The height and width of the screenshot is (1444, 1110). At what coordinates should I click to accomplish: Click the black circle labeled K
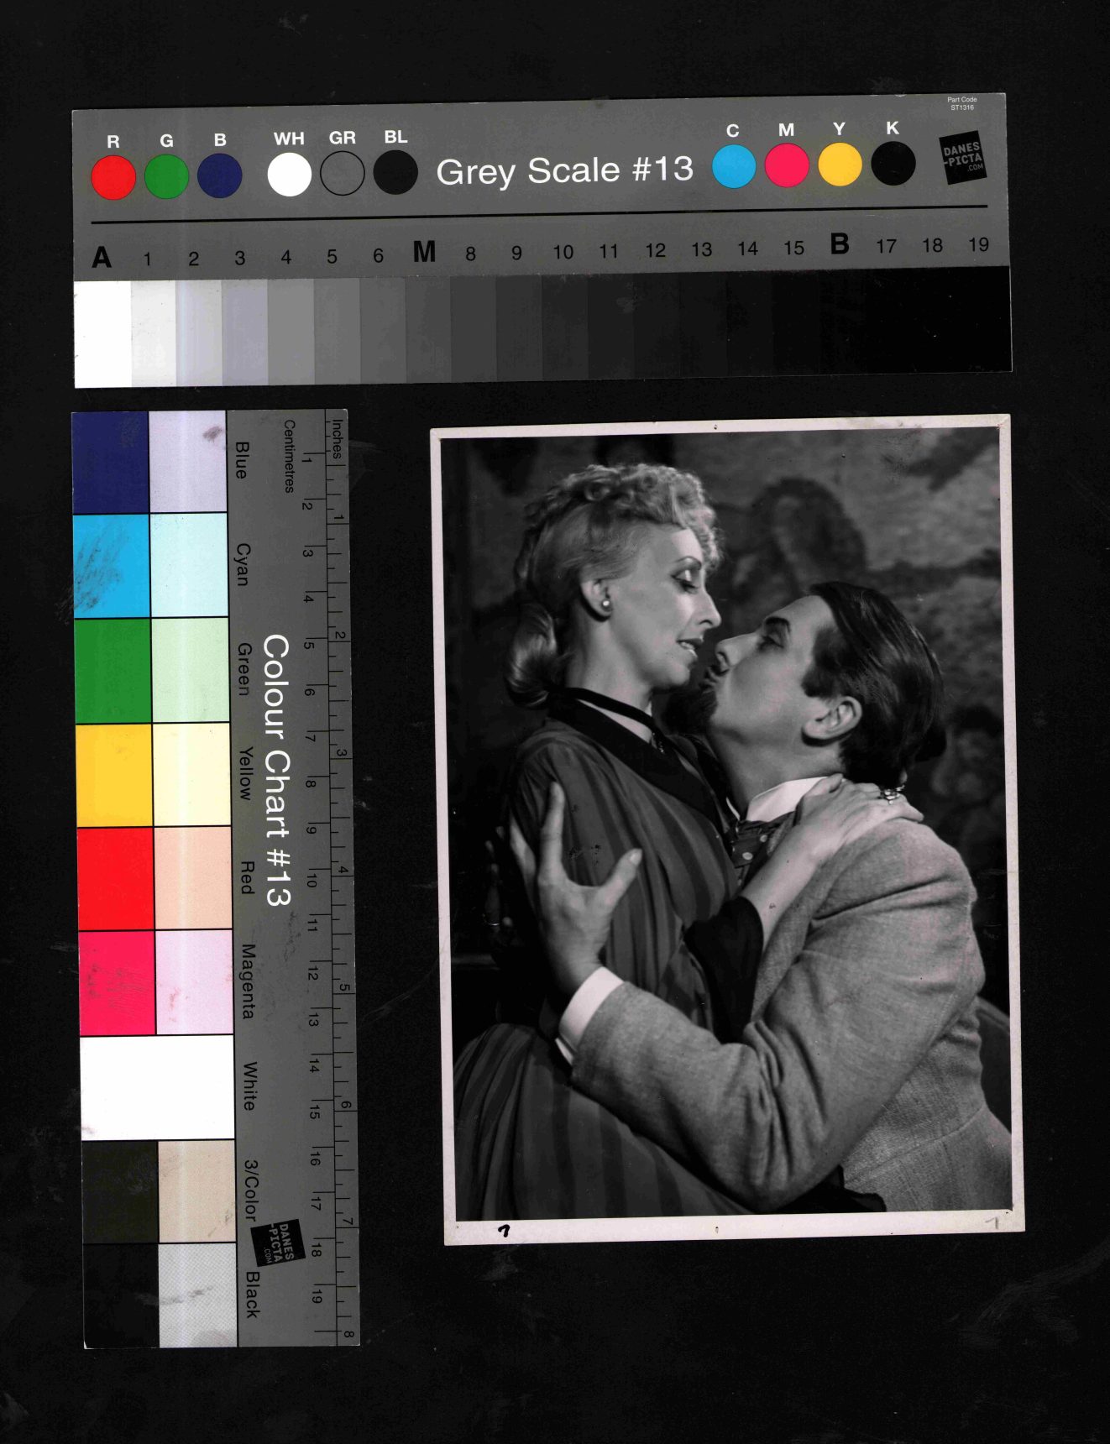[893, 163]
